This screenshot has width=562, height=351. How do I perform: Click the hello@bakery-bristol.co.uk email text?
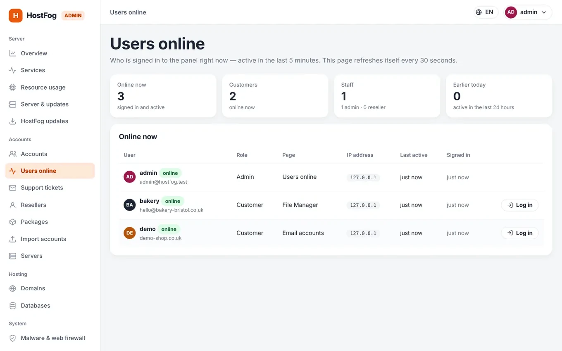(x=171, y=210)
